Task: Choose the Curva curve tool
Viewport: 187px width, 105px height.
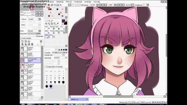Action: click(47, 36)
